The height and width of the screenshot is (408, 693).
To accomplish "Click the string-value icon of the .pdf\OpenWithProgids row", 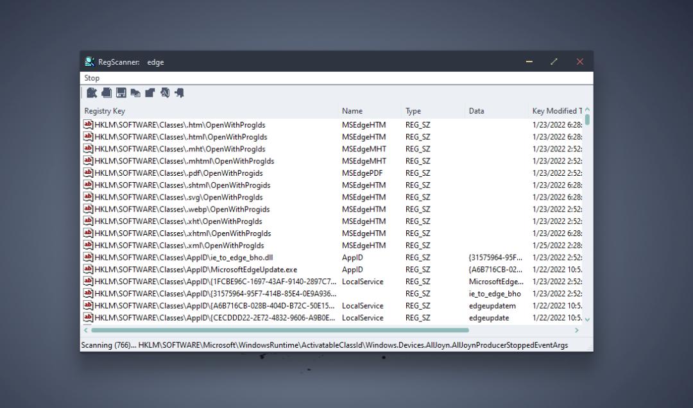I will coord(88,173).
